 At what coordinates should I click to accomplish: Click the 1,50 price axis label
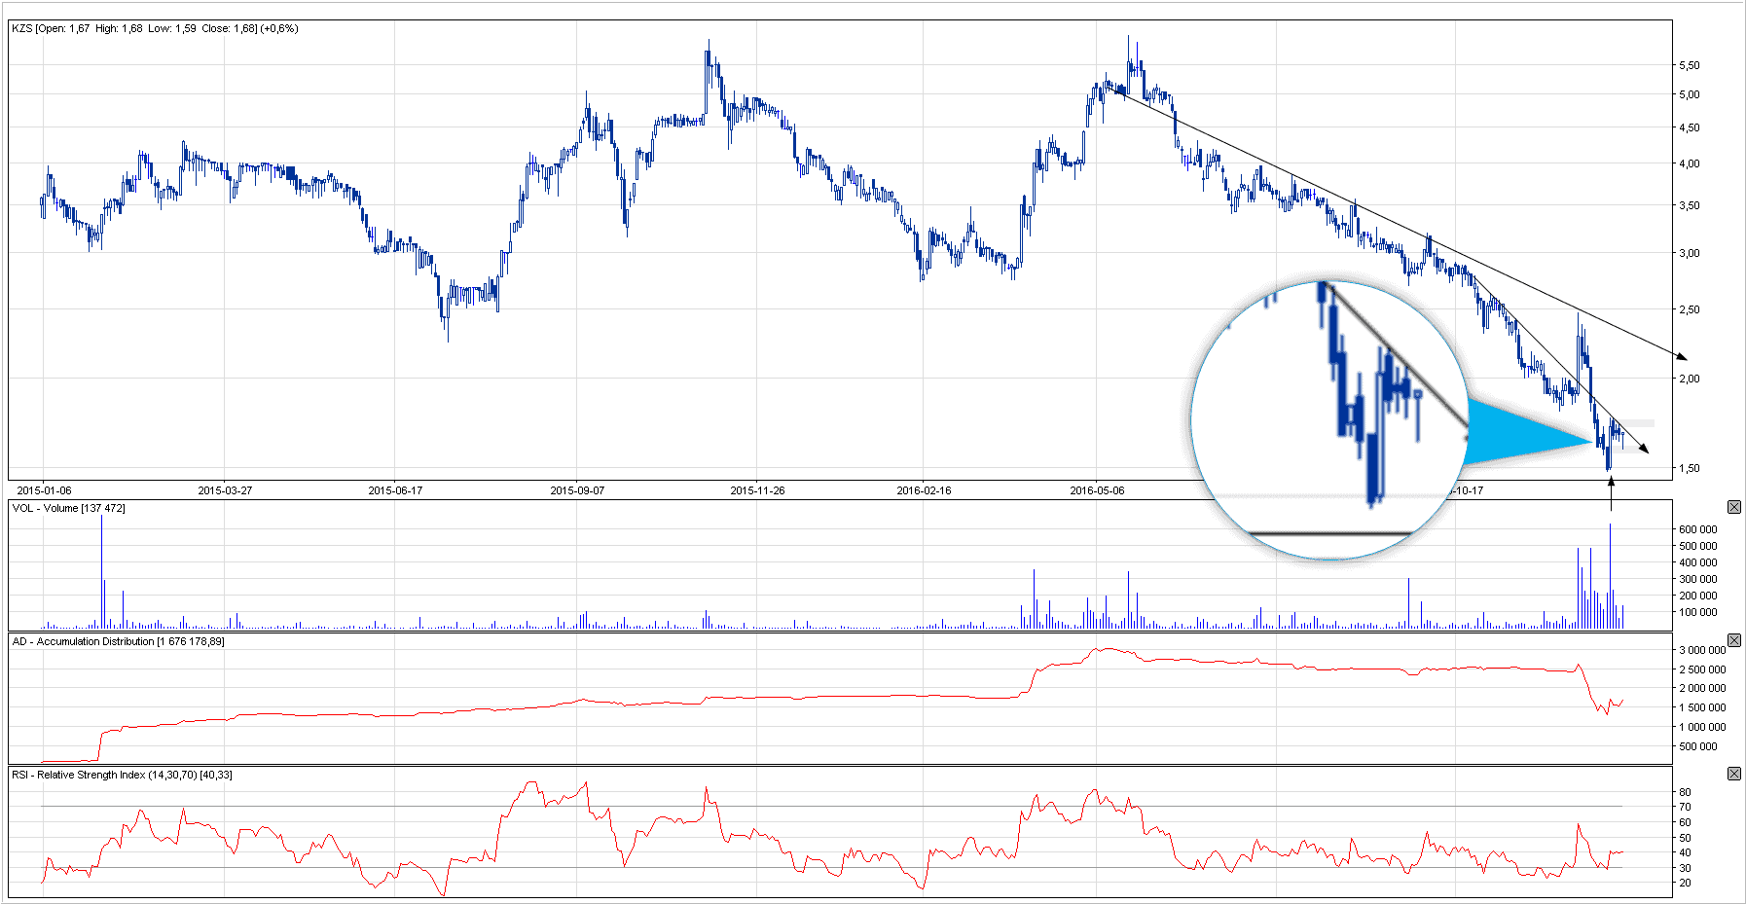pos(1689,468)
